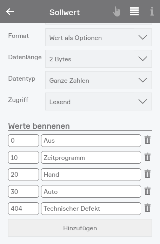Go back using the left arrow
The image size is (160, 244).
[x=10, y=12]
